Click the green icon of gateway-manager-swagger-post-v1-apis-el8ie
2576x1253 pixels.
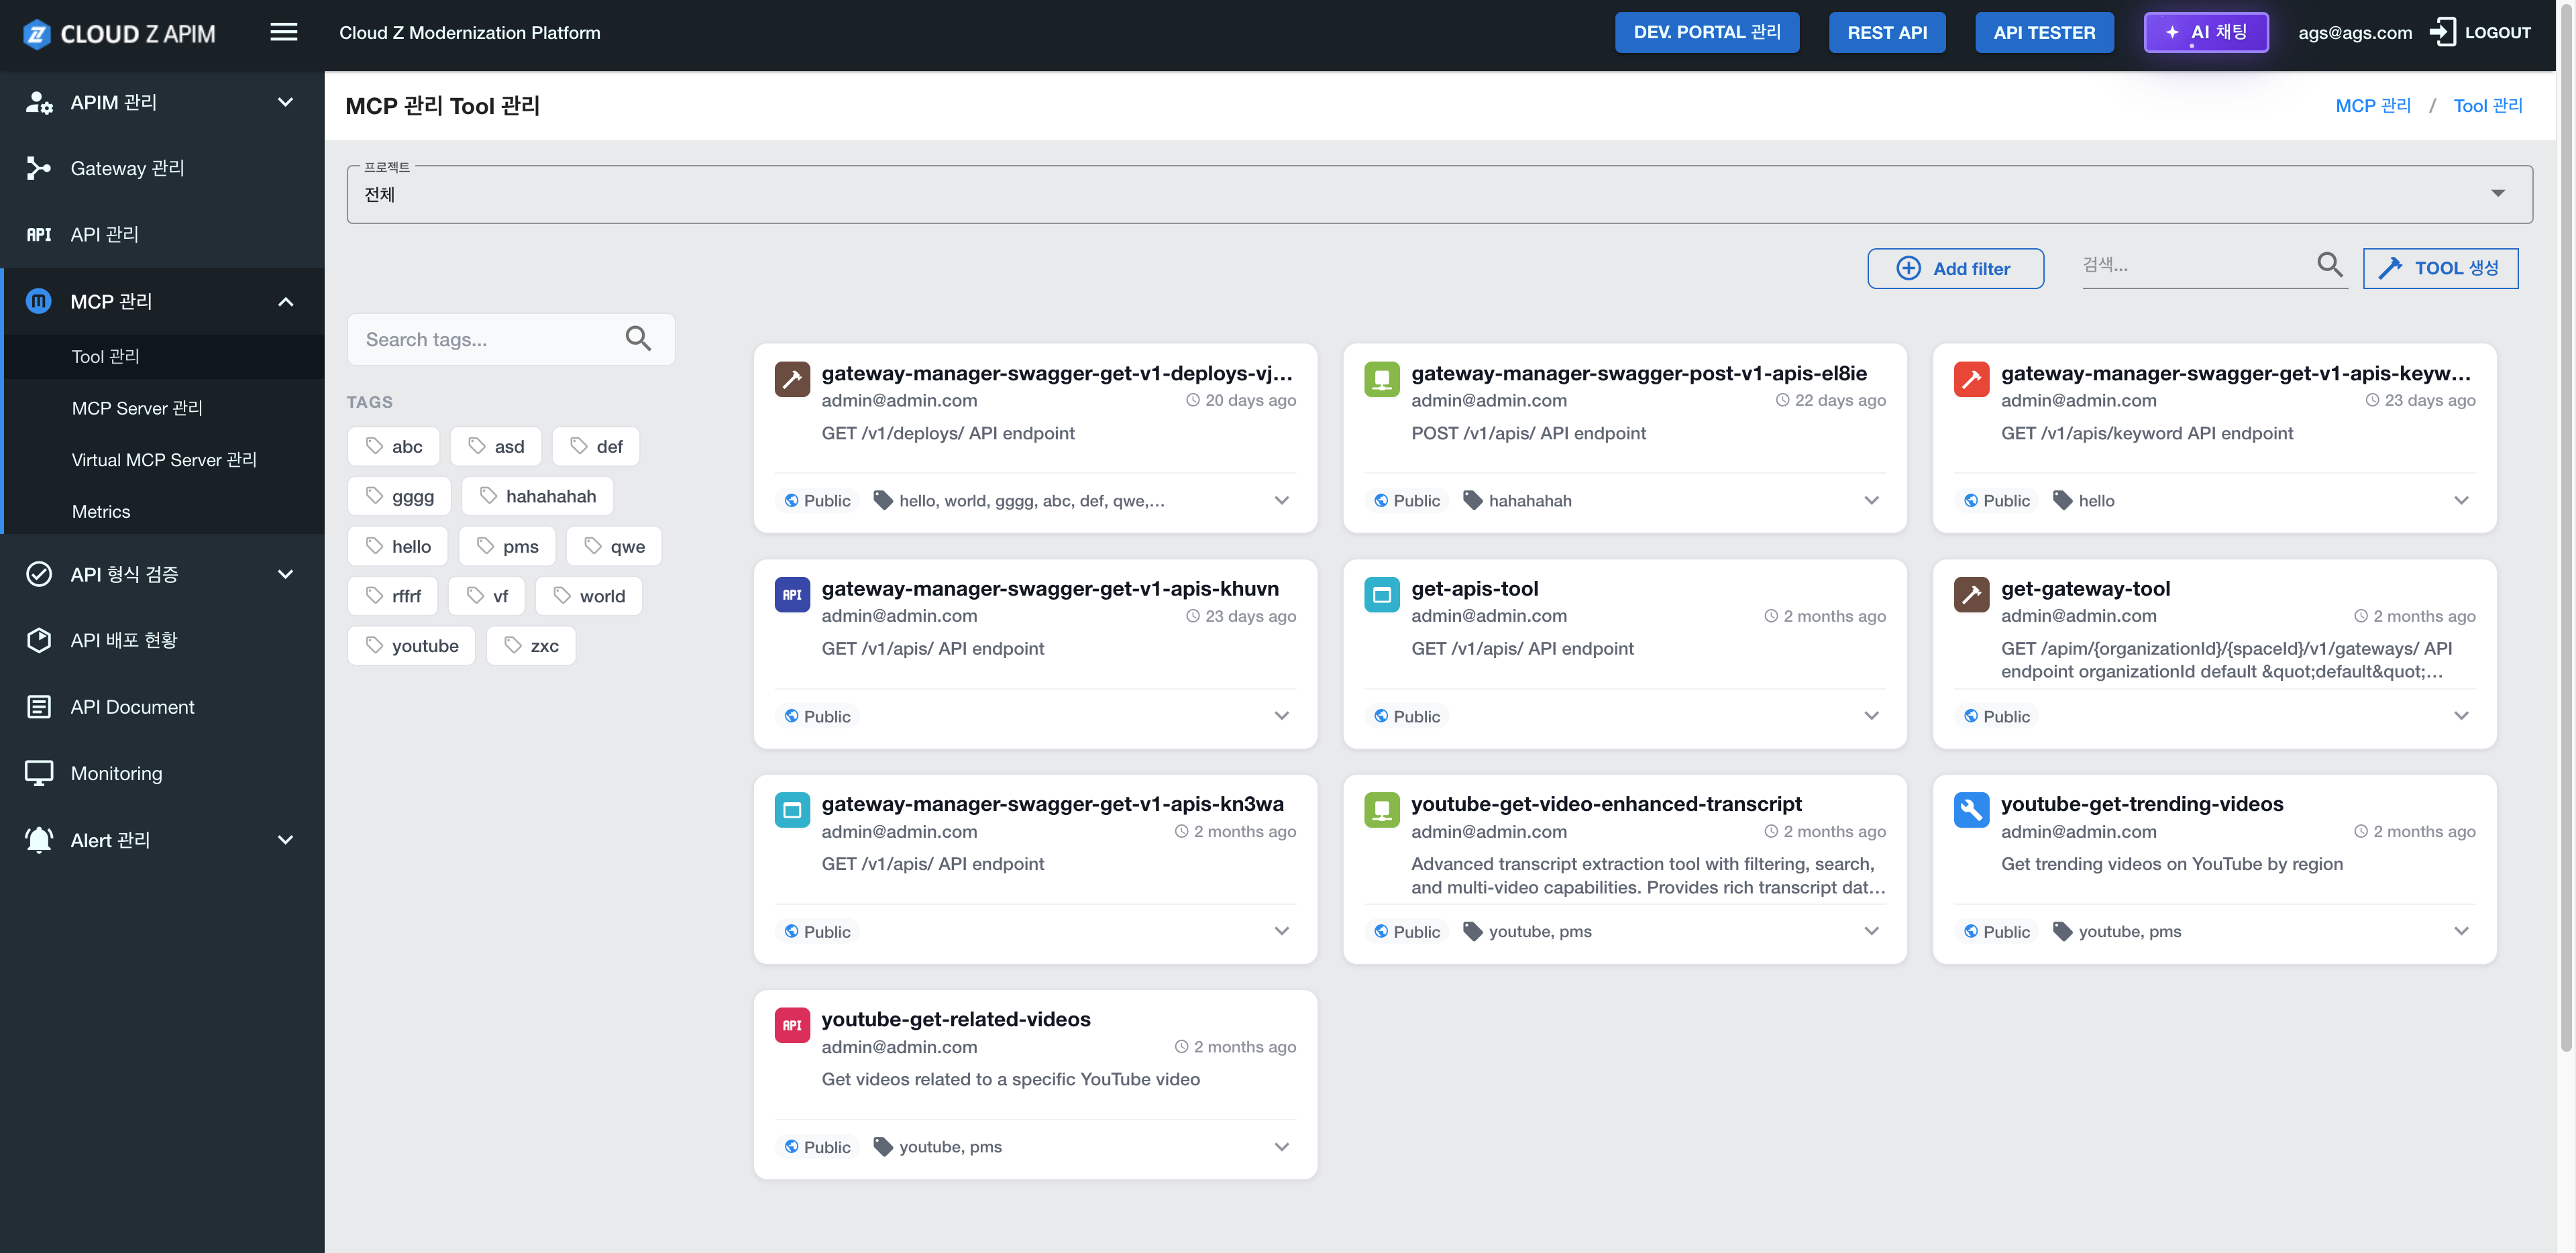(1381, 379)
